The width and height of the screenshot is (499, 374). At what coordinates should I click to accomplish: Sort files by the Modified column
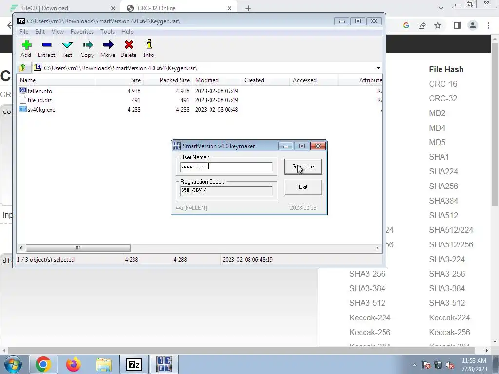216,80
